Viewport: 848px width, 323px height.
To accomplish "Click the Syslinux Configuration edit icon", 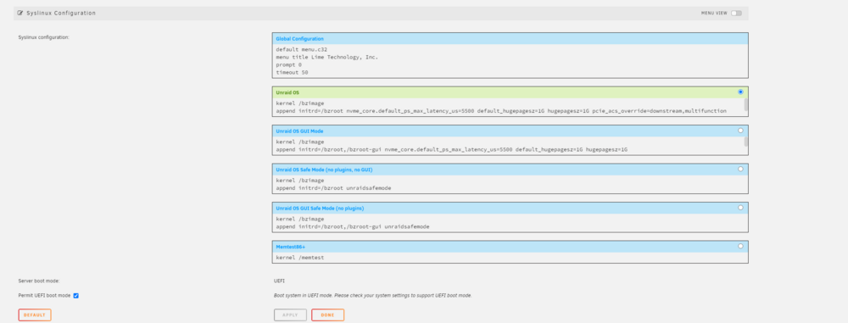I will tap(20, 13).
